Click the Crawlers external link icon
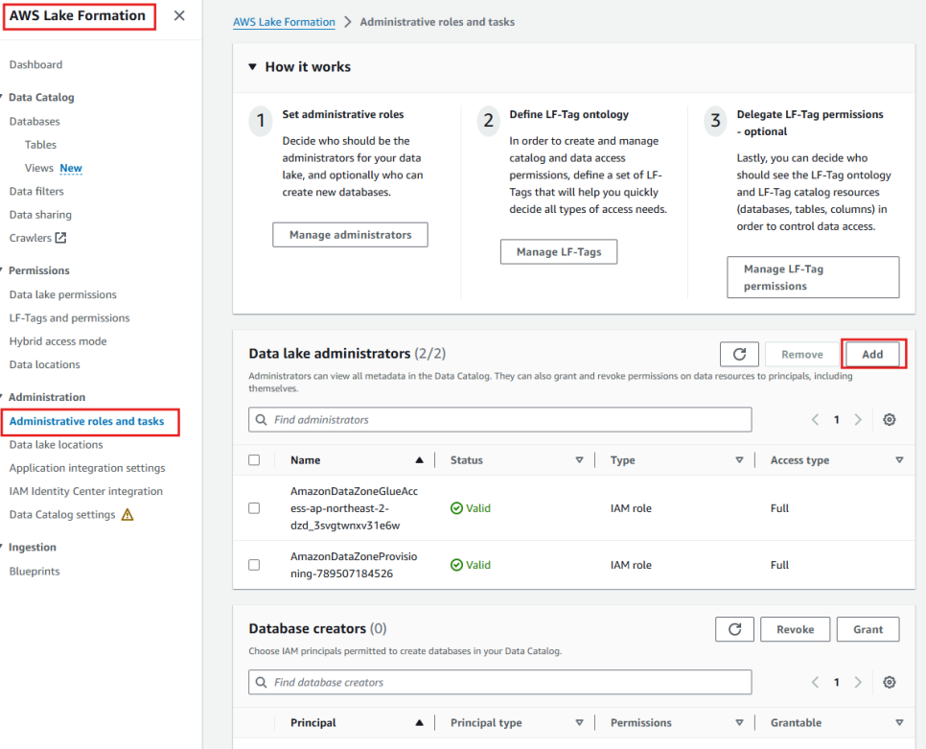 point(60,238)
